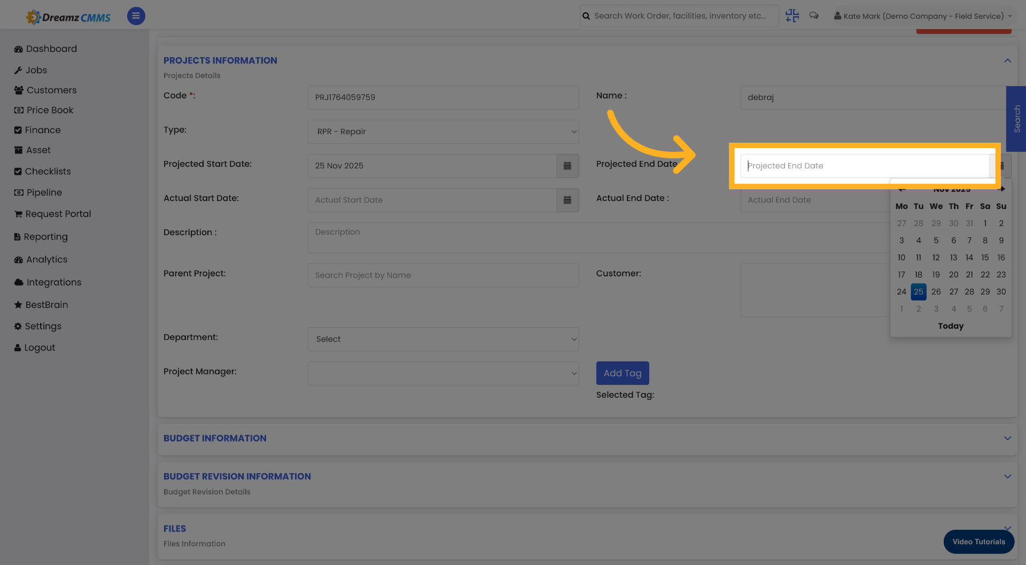Open the Pipeline menu item
Screen dimensions: 1026x565
point(44,192)
